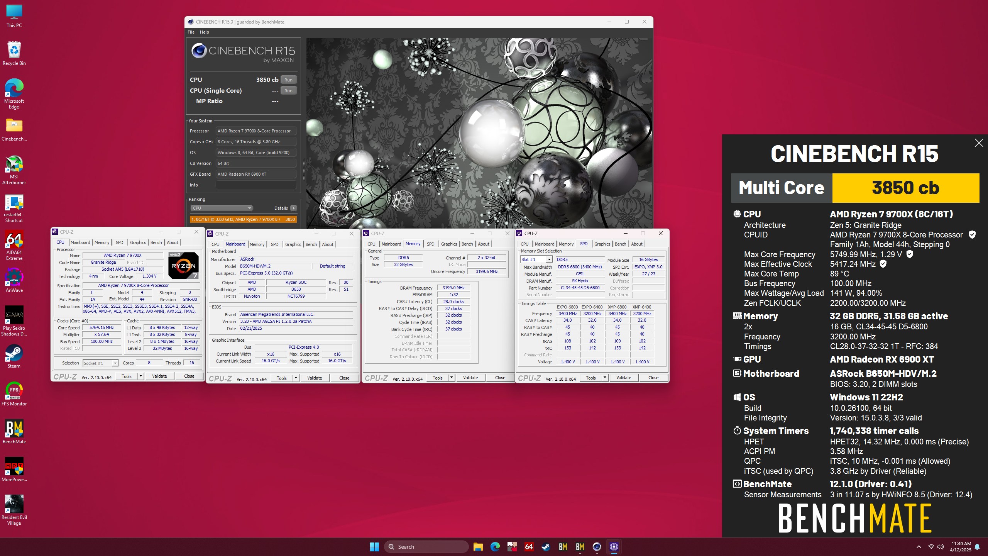
Task: Open File Explorer from taskbar
Action: click(x=478, y=547)
